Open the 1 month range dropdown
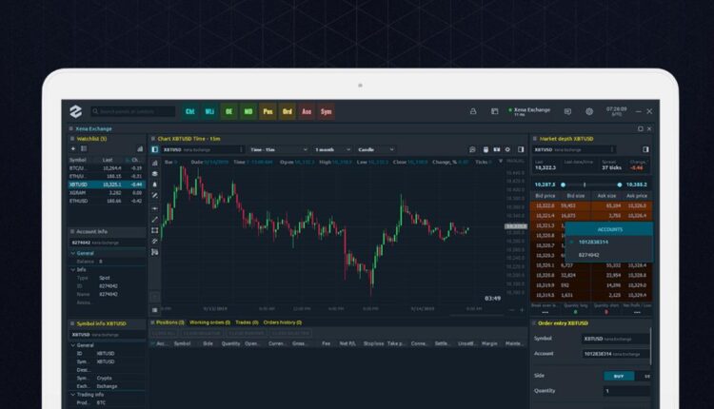 329,149
